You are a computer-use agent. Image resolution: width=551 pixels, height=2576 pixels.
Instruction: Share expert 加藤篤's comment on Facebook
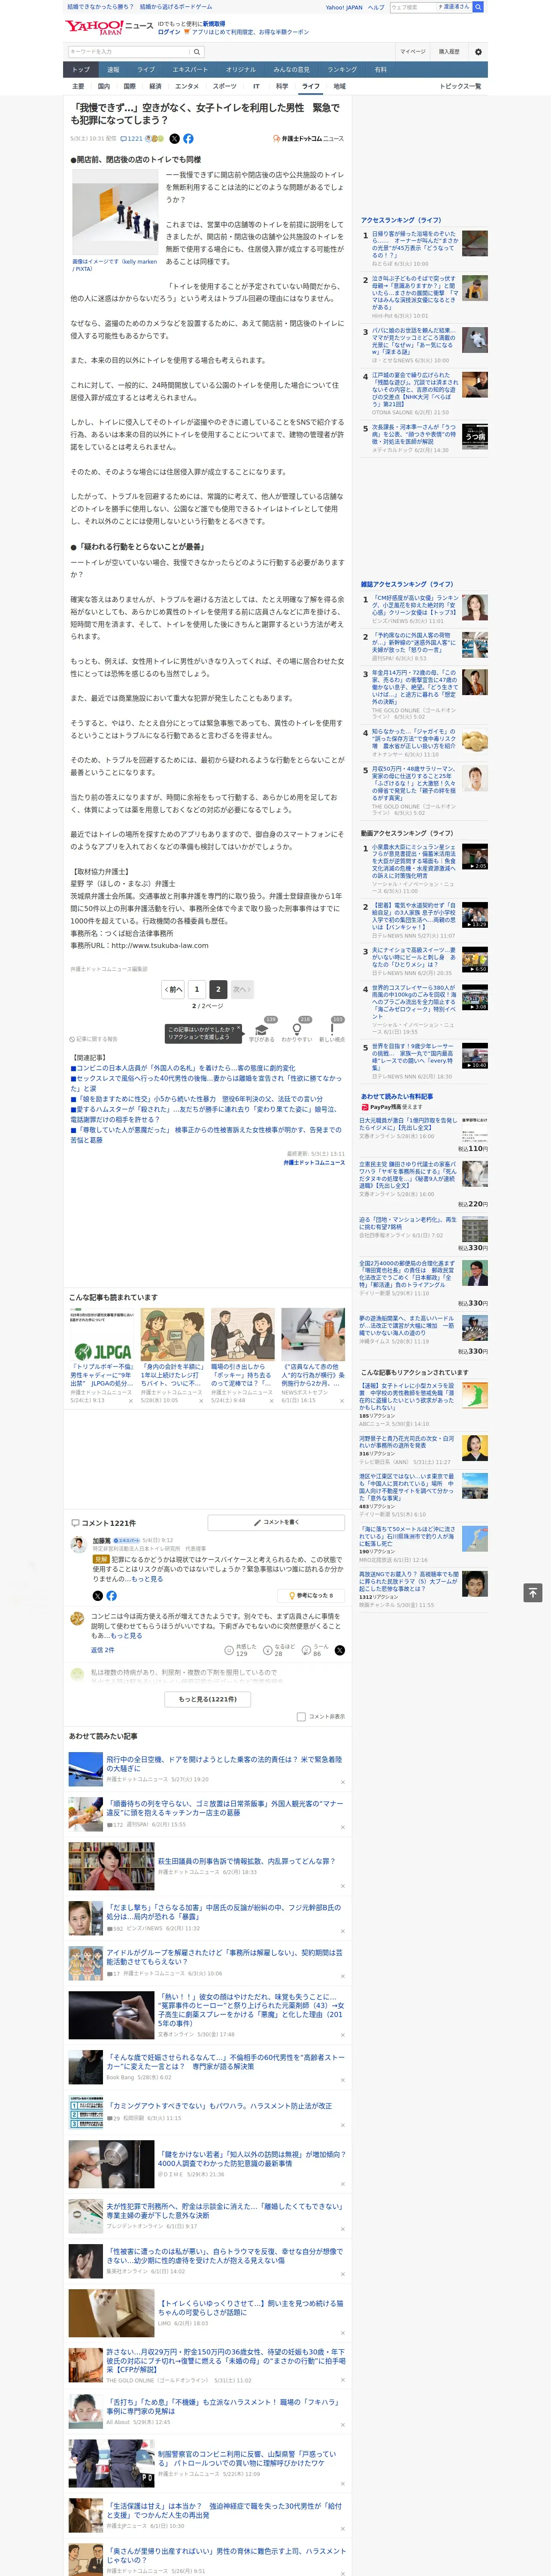(111, 1595)
